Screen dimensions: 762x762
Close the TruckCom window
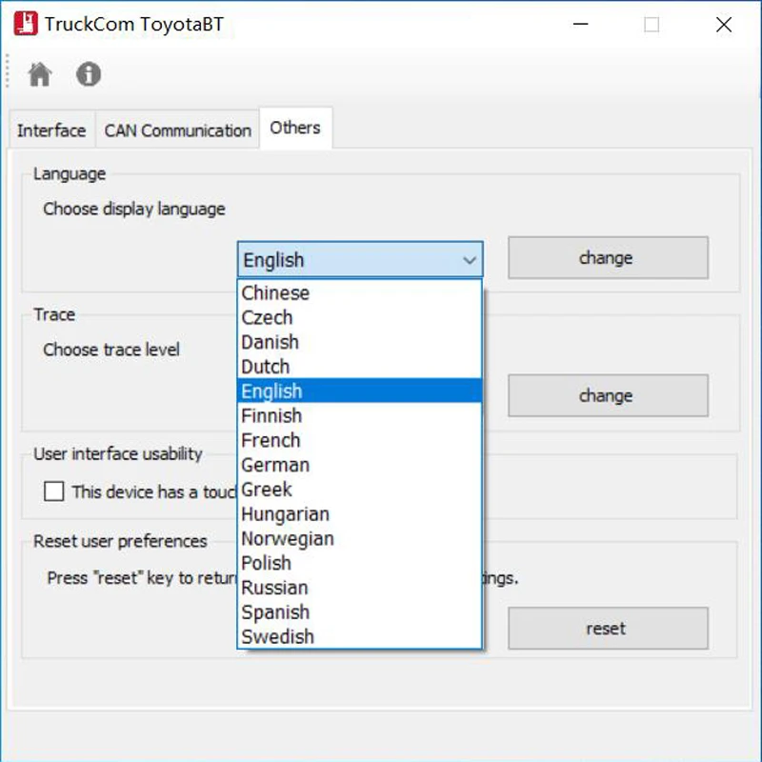pyautogui.click(x=723, y=26)
